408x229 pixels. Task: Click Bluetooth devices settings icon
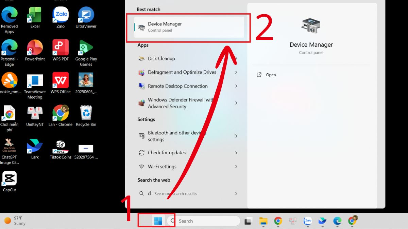[x=141, y=136]
